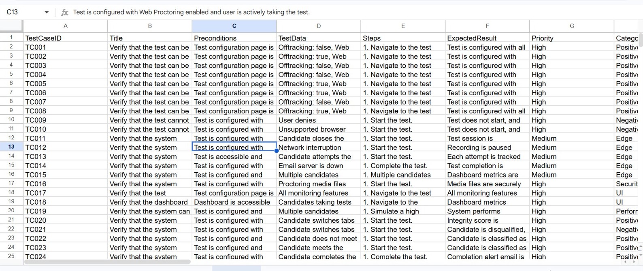
Task: Select column A header
Action: pyautogui.click(x=66, y=26)
